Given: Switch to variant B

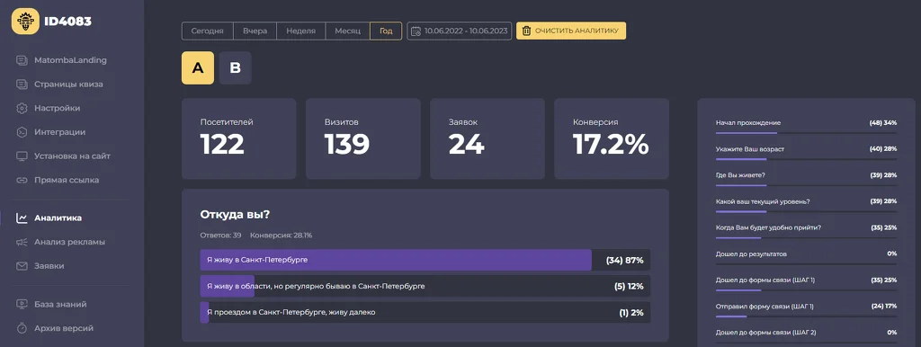Looking at the screenshot, I should click(235, 68).
